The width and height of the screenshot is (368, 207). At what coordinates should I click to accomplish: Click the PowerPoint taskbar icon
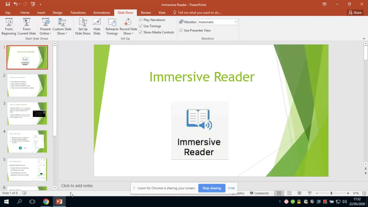pyautogui.click(x=59, y=202)
